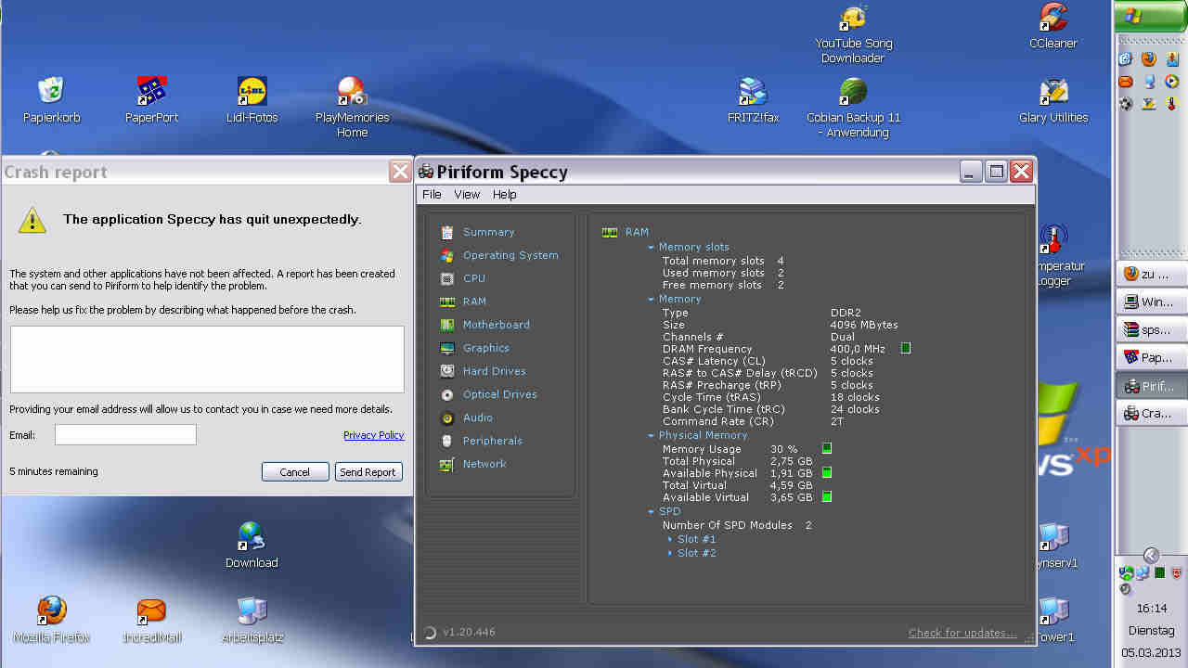Collapse the Physical Memory section

coord(652,436)
